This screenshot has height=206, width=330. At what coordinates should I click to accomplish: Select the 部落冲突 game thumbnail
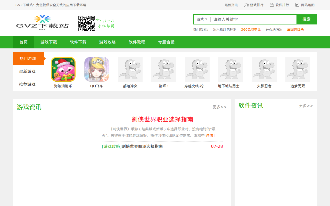coord(130,69)
